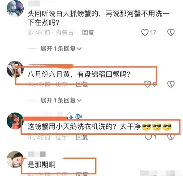183x176 pixels.
Task: Click the blurred username above 是那期啊
Action: [37, 154]
